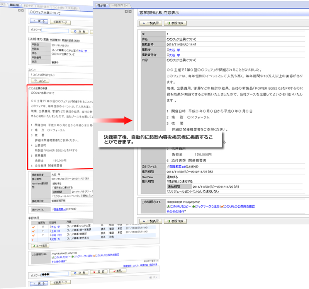Select 差戻先 radio for 今岡 修三

pyautogui.click(x=43, y=235)
